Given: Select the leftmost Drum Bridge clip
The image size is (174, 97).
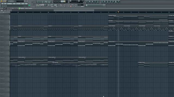Looking at the screenshot, I should (116, 28).
